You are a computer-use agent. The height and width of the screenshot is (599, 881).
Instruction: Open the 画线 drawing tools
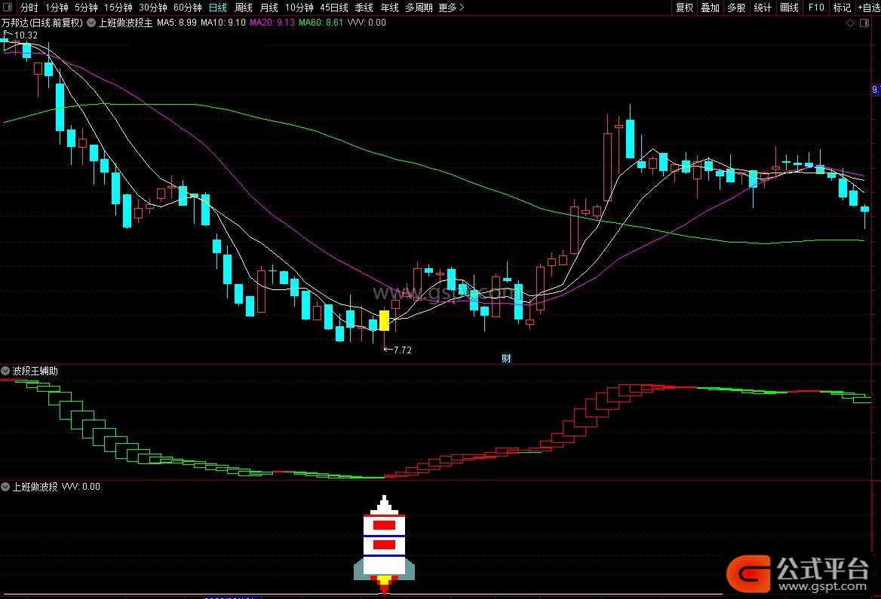click(790, 8)
